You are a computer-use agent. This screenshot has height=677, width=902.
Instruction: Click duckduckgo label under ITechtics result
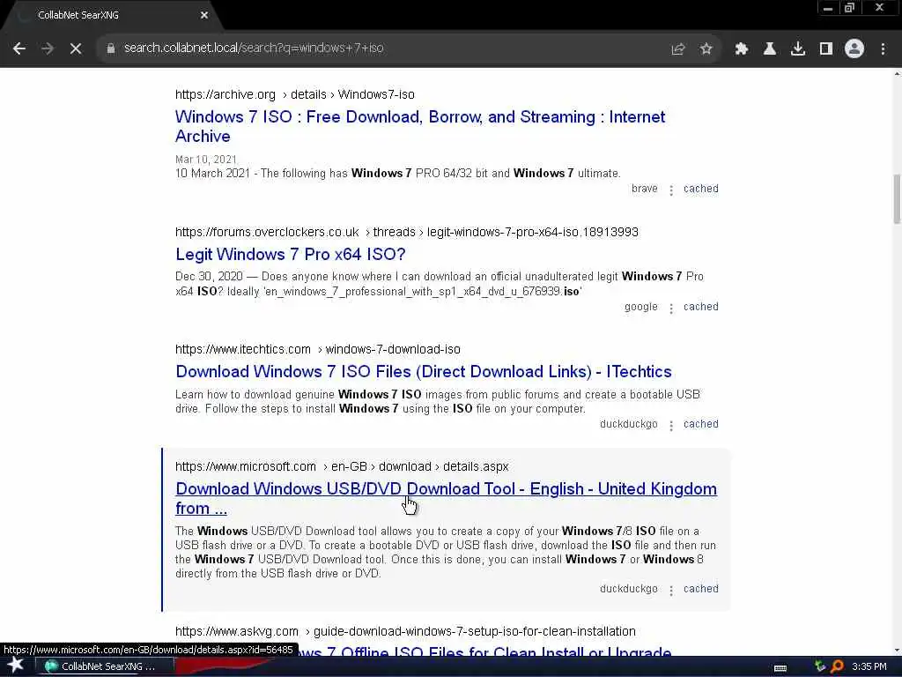click(x=628, y=424)
